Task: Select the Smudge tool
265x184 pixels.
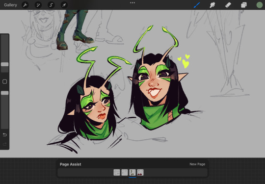Action: point(212,5)
